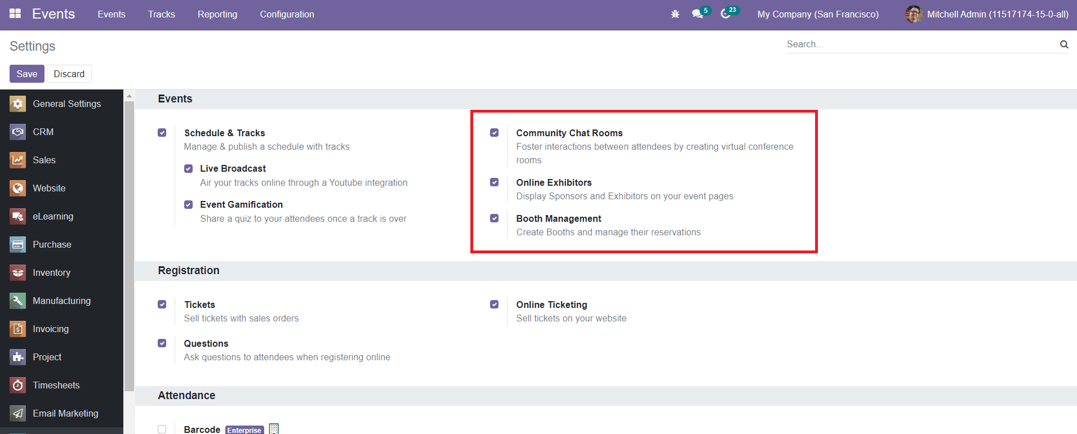Screen dimensions: 1077x434
Task: Toggle Community Chat Rooms checkbox
Action: (x=495, y=133)
